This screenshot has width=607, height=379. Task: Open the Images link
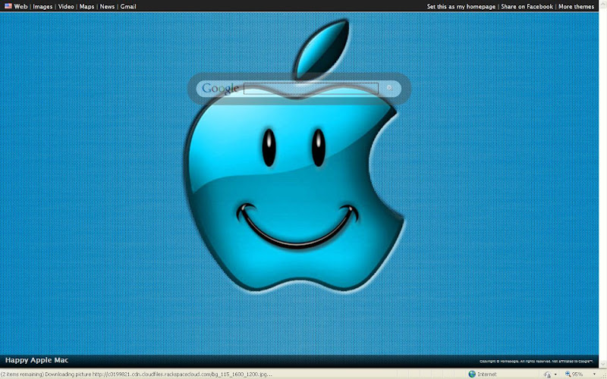click(42, 7)
